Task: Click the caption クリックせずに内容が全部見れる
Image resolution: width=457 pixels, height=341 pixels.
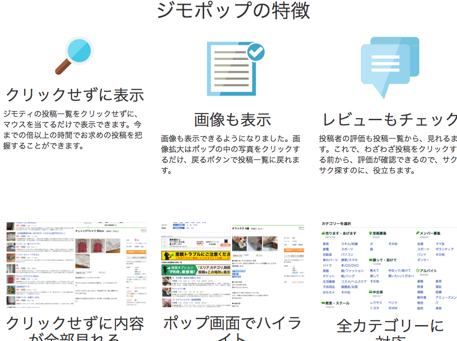Action: [74, 328]
